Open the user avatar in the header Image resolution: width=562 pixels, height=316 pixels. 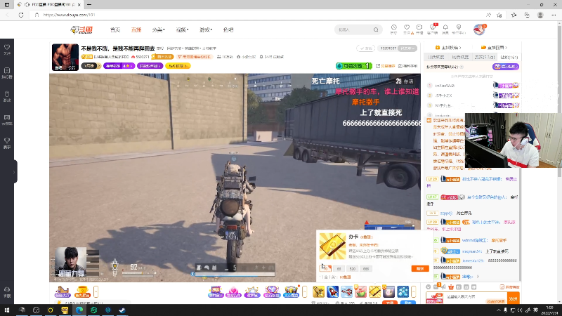pyautogui.click(x=479, y=29)
